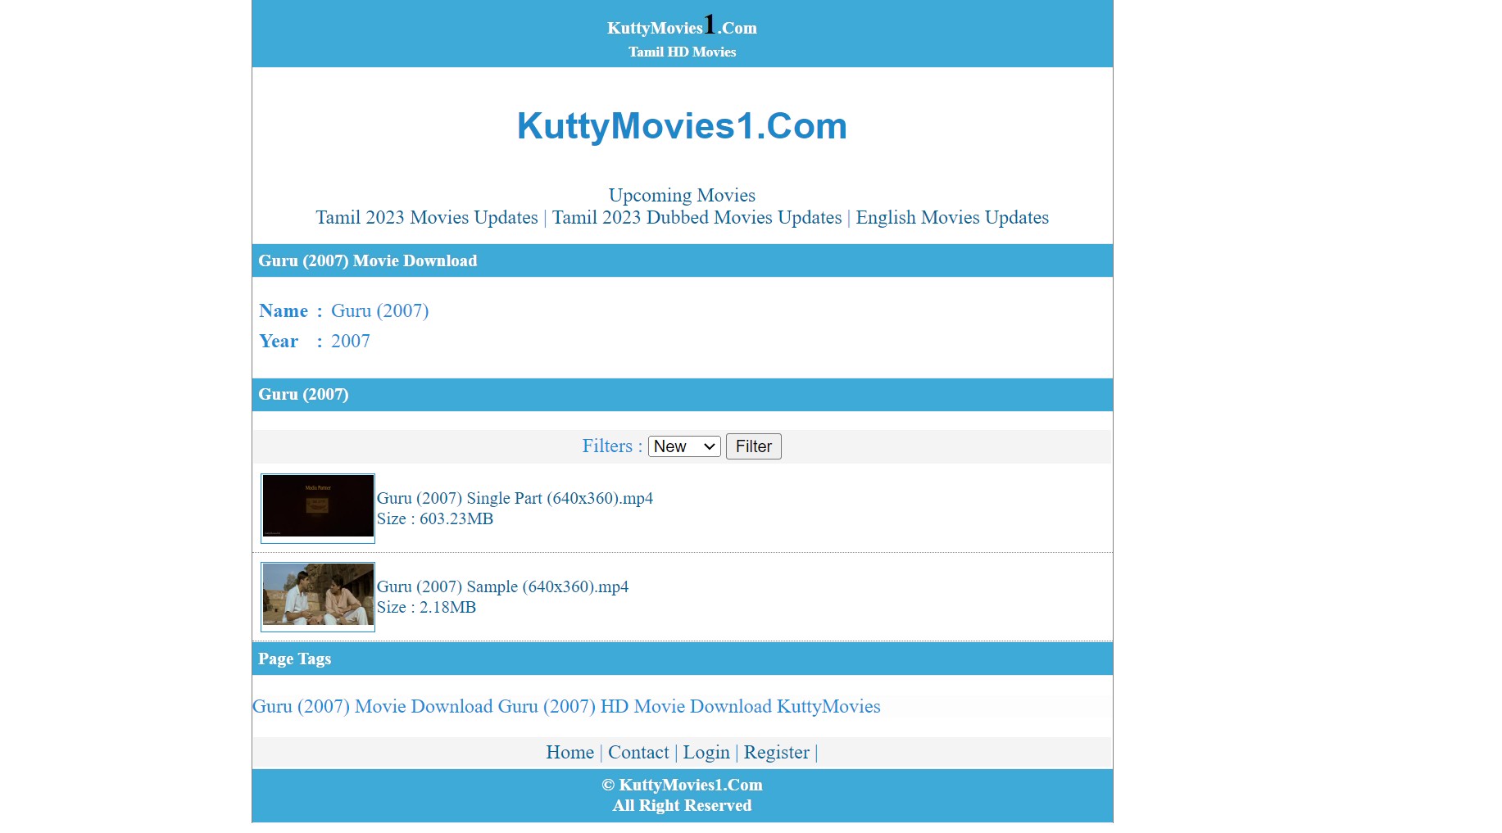This screenshot has width=1502, height=833.
Task: Click the Size : 603.23MB text
Action: pyautogui.click(x=435, y=518)
